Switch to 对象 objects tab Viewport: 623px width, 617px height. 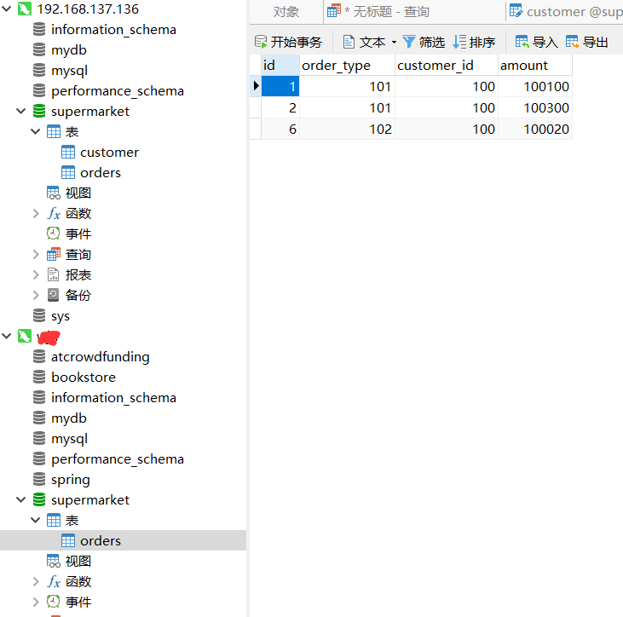pos(286,12)
